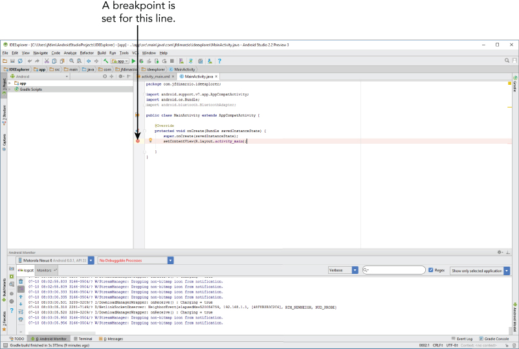Viewport: 519px width, 349px height.
Task: Click the Clear logcat trash icon
Action: [21, 282]
